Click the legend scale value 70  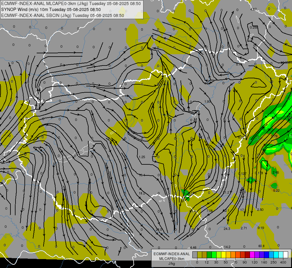point(235,262)
